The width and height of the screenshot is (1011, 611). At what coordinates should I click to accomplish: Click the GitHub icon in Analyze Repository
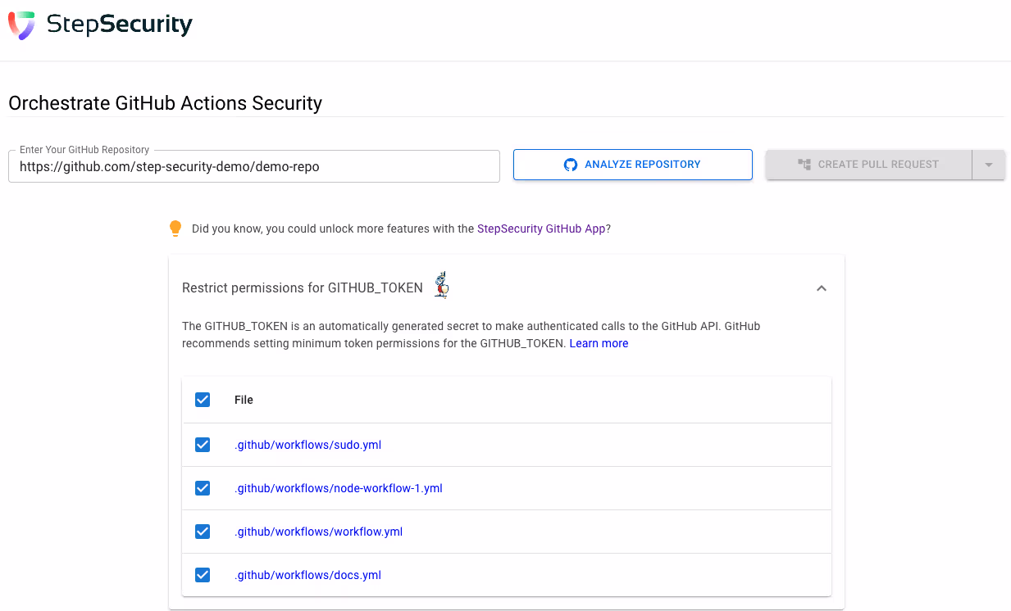click(571, 165)
